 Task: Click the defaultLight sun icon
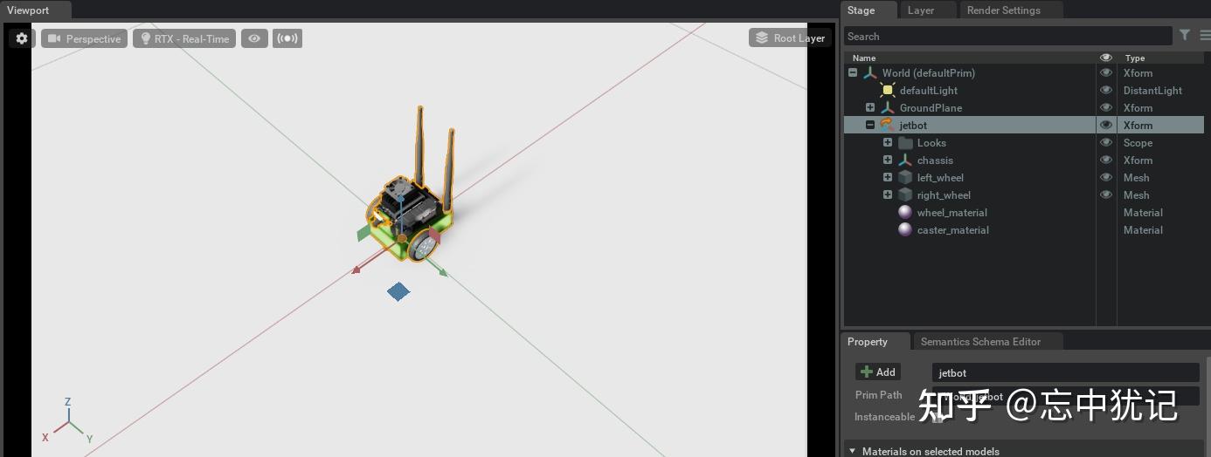click(x=888, y=91)
